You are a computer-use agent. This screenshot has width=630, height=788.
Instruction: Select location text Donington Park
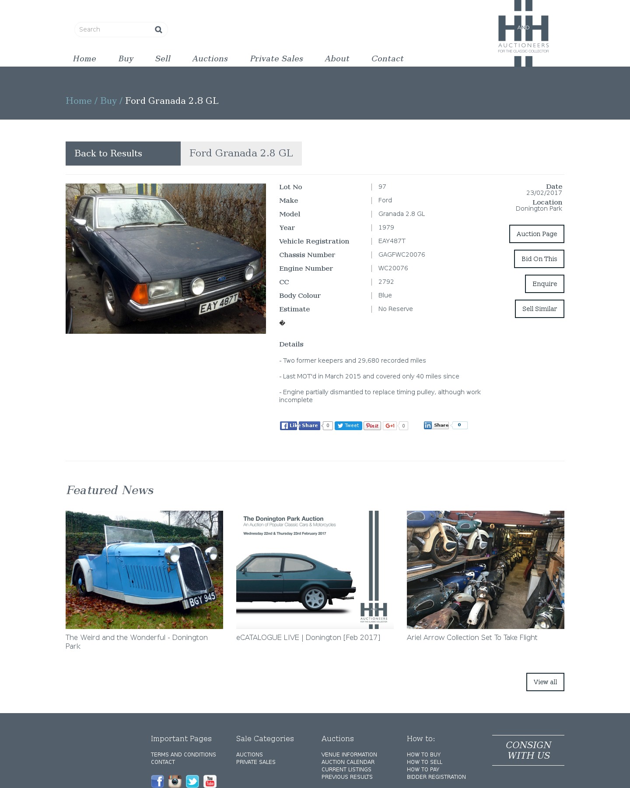(x=539, y=208)
